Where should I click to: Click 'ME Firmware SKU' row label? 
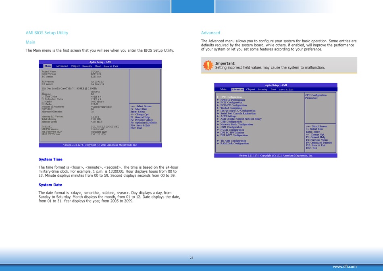point(52,131)
